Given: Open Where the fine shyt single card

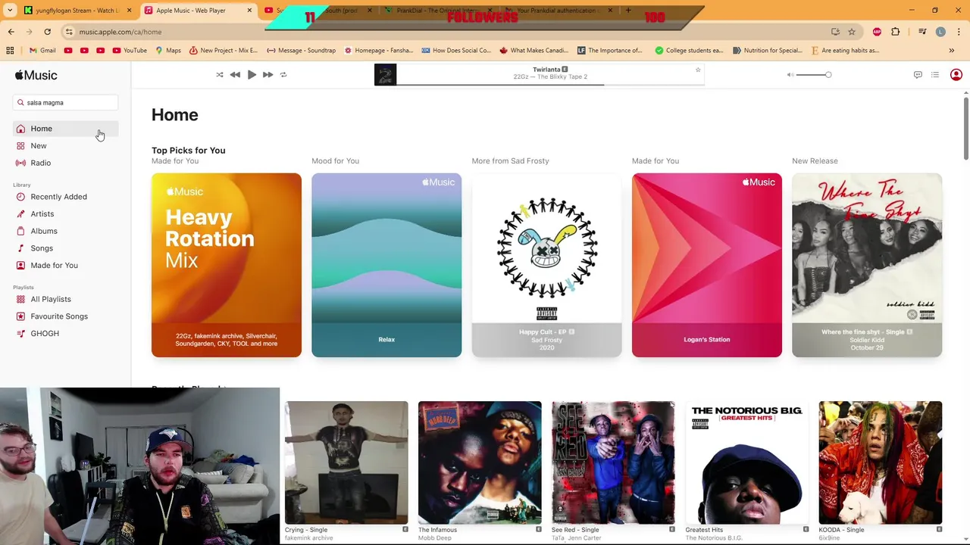Looking at the screenshot, I should 867,265.
